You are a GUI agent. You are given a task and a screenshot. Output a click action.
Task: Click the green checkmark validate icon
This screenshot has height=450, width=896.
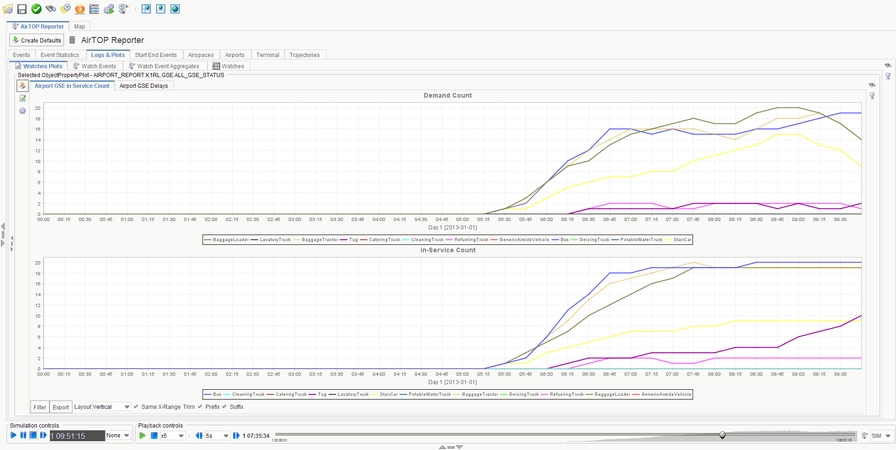point(36,9)
